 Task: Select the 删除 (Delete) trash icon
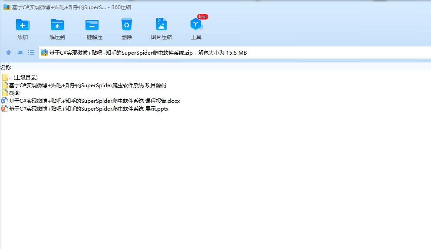click(127, 24)
